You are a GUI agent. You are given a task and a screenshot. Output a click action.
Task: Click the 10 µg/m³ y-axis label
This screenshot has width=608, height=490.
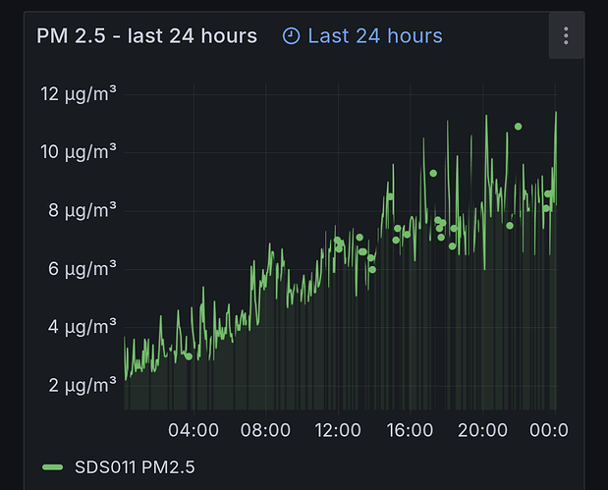pos(78,152)
